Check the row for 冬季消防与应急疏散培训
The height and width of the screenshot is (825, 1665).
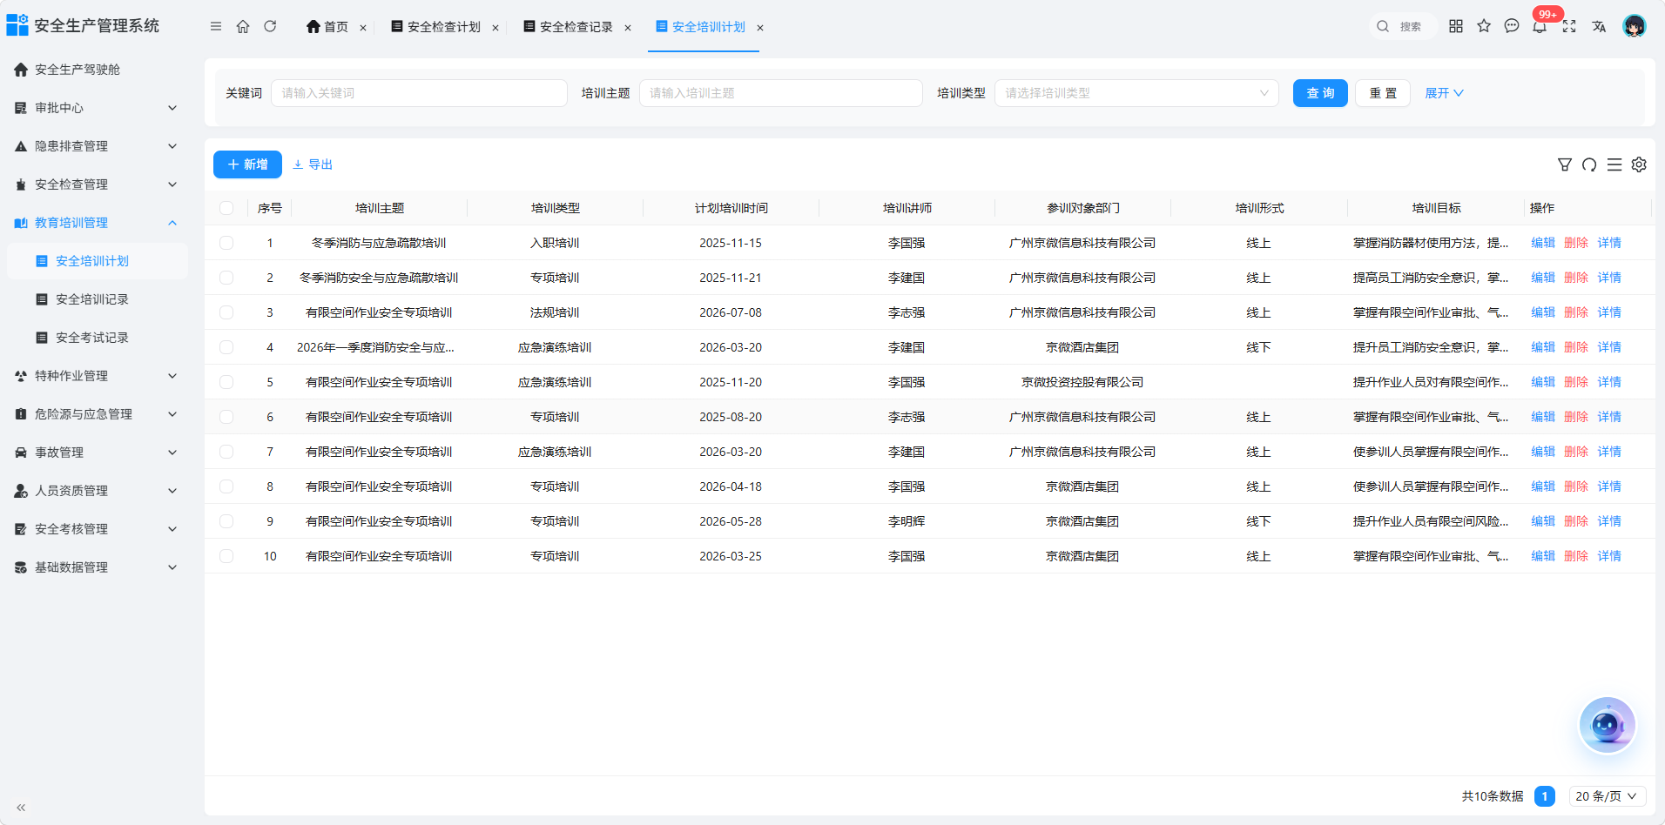coord(226,243)
